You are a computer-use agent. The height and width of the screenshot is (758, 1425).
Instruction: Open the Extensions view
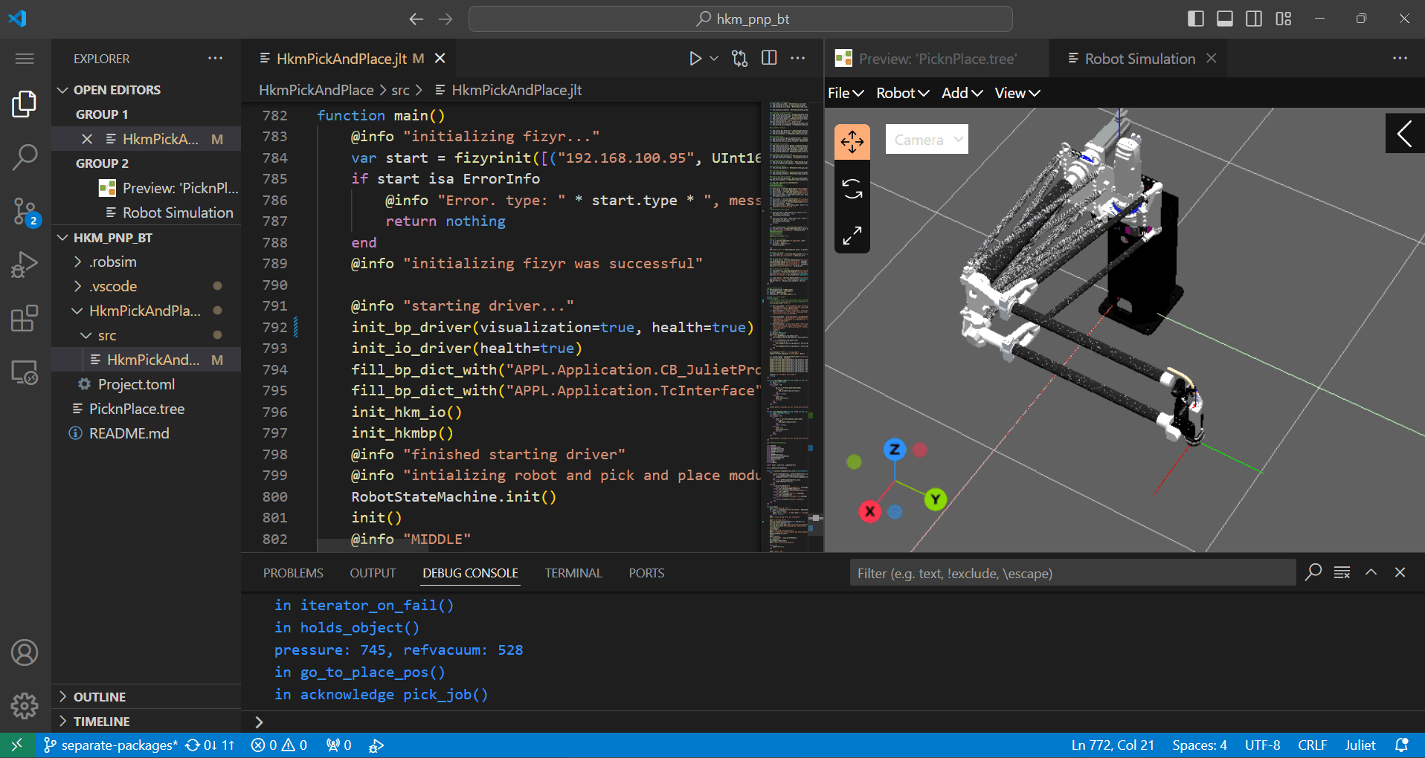pyautogui.click(x=25, y=318)
